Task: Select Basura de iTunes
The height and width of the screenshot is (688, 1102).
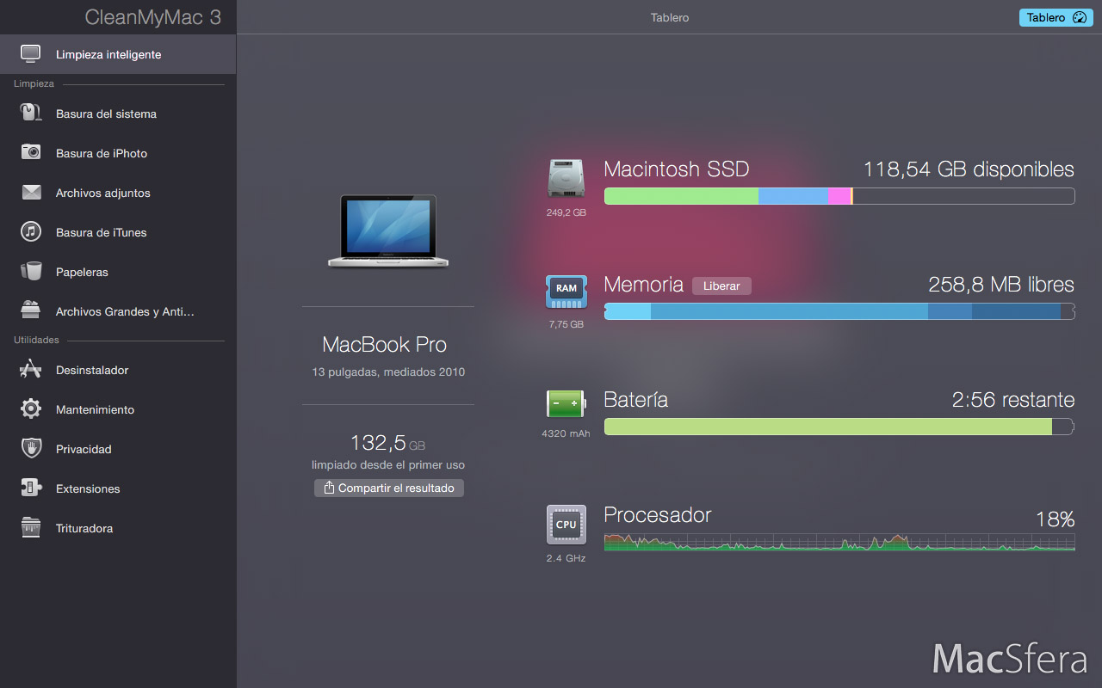Action: point(118,232)
